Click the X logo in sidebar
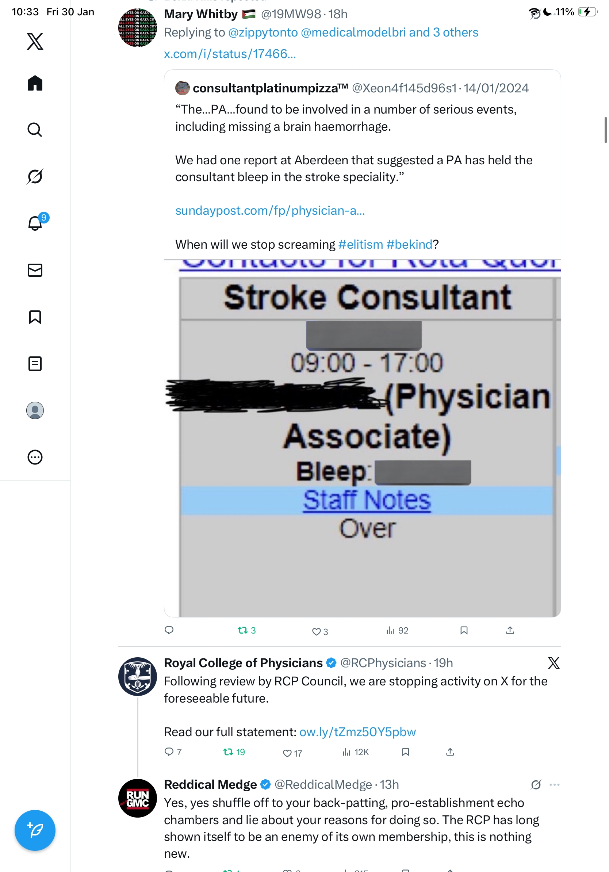 [x=35, y=41]
